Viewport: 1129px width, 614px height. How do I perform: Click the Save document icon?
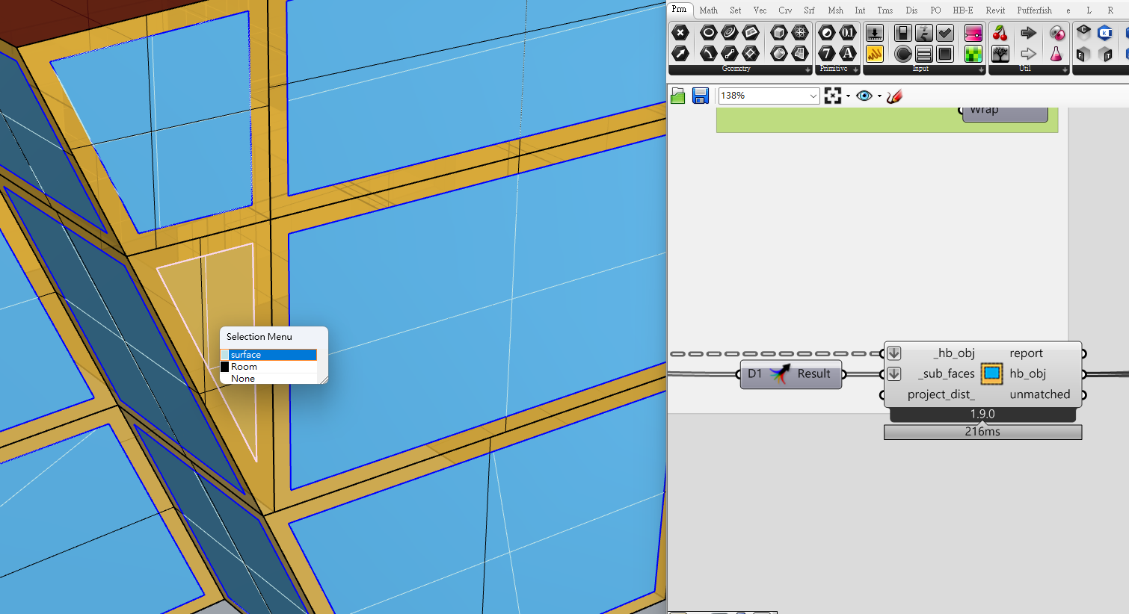[700, 96]
